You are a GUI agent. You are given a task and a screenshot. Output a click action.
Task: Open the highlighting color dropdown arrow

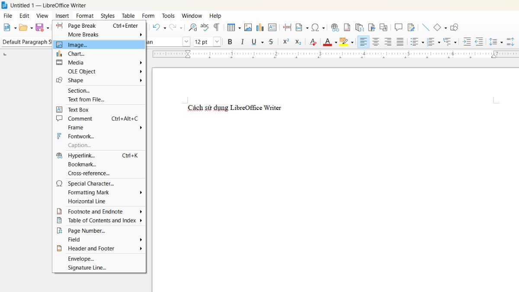pos(352,42)
